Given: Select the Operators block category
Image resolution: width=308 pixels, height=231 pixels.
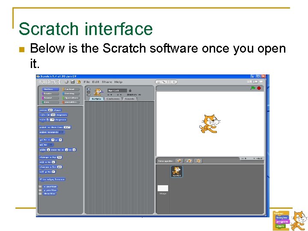Looking at the screenshot, I should click(71, 98).
